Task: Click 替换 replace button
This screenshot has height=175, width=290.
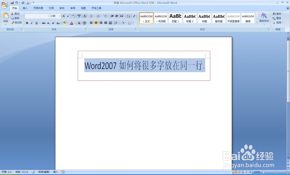Action: point(277,18)
